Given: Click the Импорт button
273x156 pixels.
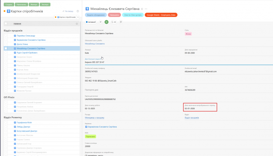Looking at the screenshot, I should click(34, 5).
